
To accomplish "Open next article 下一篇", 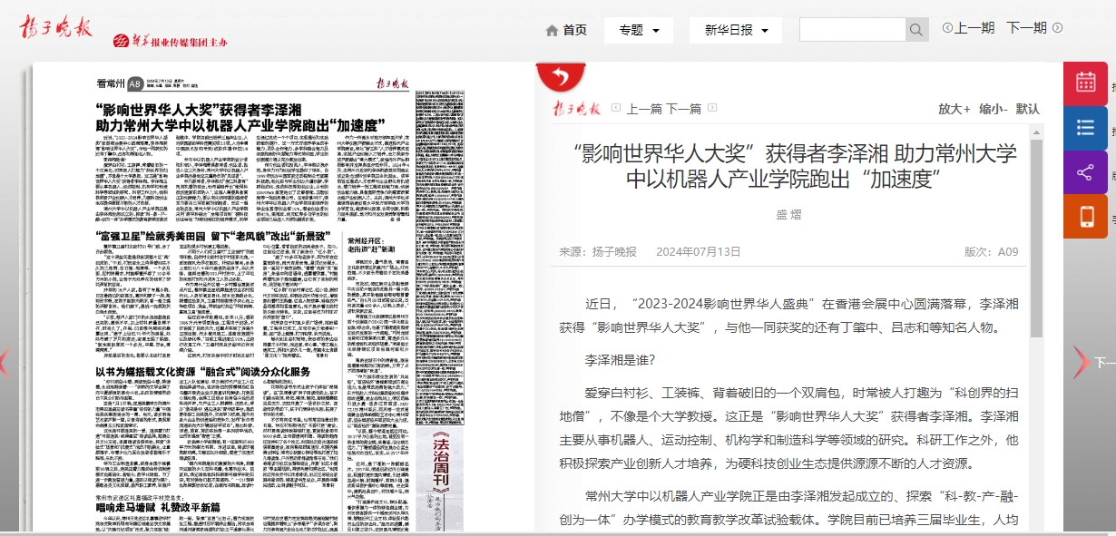I will pyautogui.click(x=684, y=108).
